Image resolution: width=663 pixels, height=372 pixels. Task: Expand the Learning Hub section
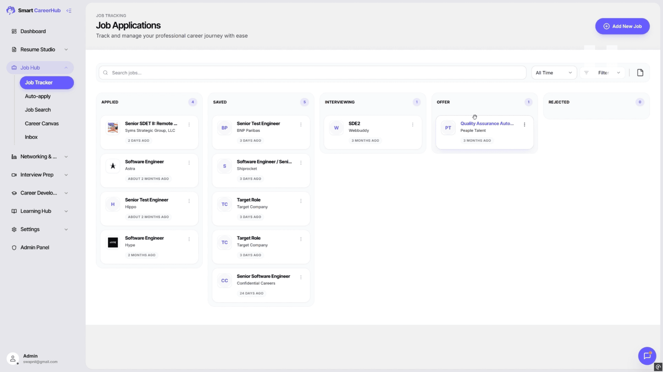[40, 211]
